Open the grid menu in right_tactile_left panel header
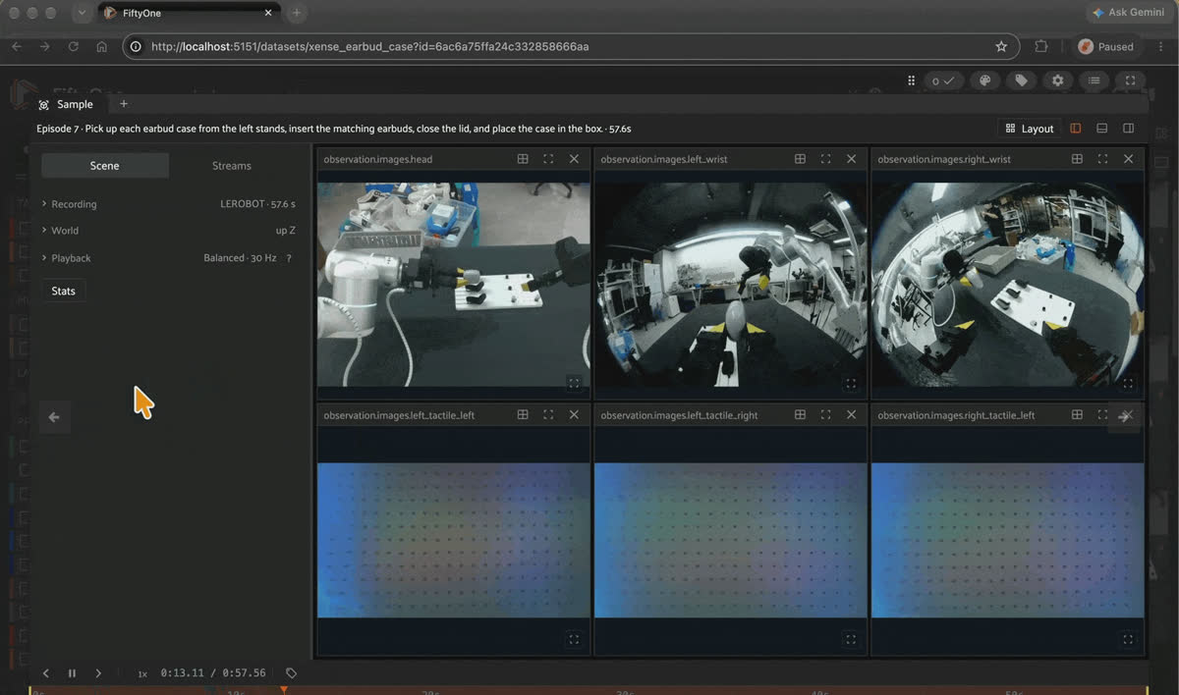 point(1077,415)
